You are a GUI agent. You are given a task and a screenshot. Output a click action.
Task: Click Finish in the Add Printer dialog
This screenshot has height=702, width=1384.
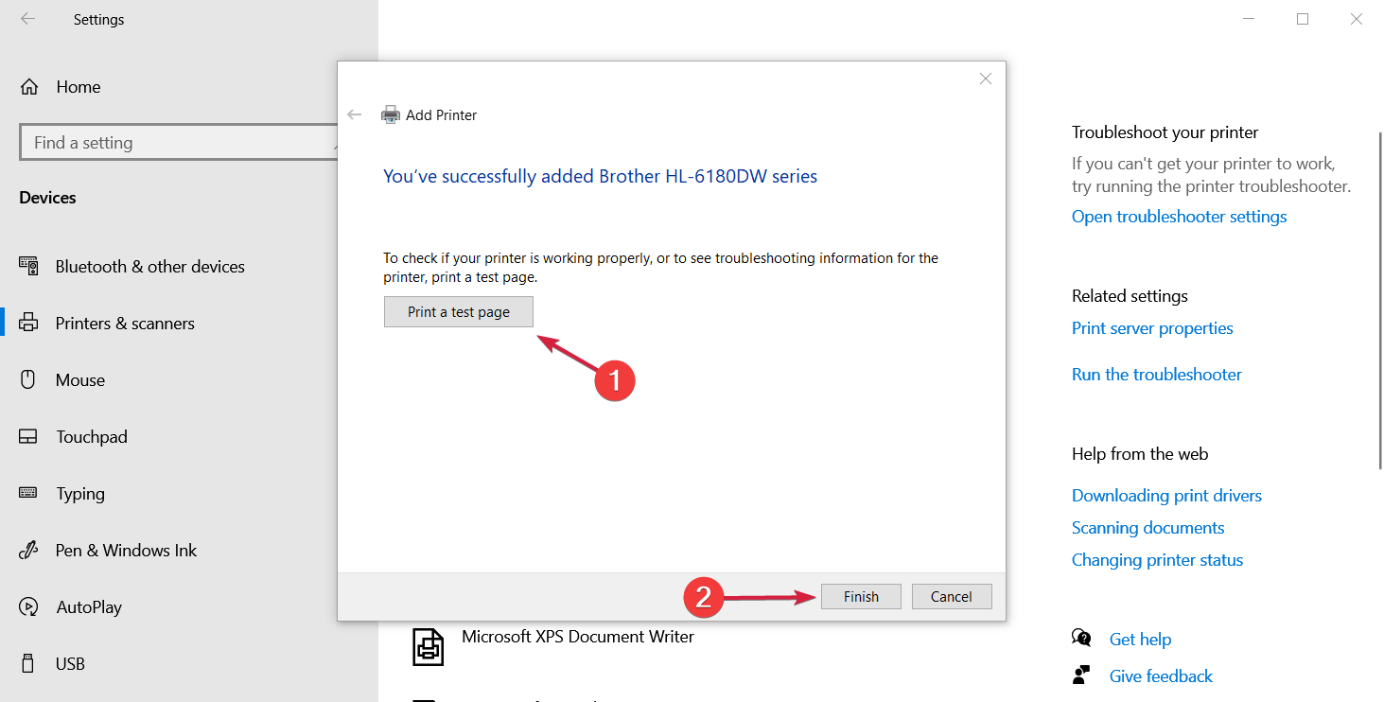point(861,596)
